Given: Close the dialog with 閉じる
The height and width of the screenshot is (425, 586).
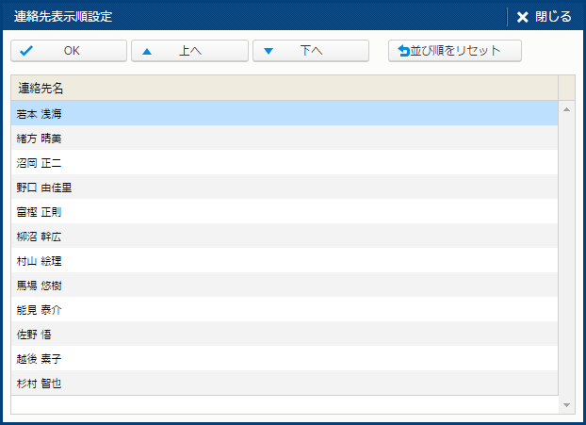Looking at the screenshot, I should click(x=545, y=16).
